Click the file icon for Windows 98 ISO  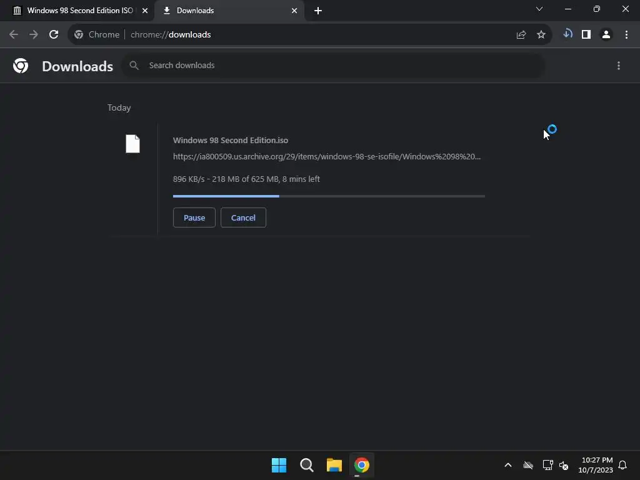(132, 144)
